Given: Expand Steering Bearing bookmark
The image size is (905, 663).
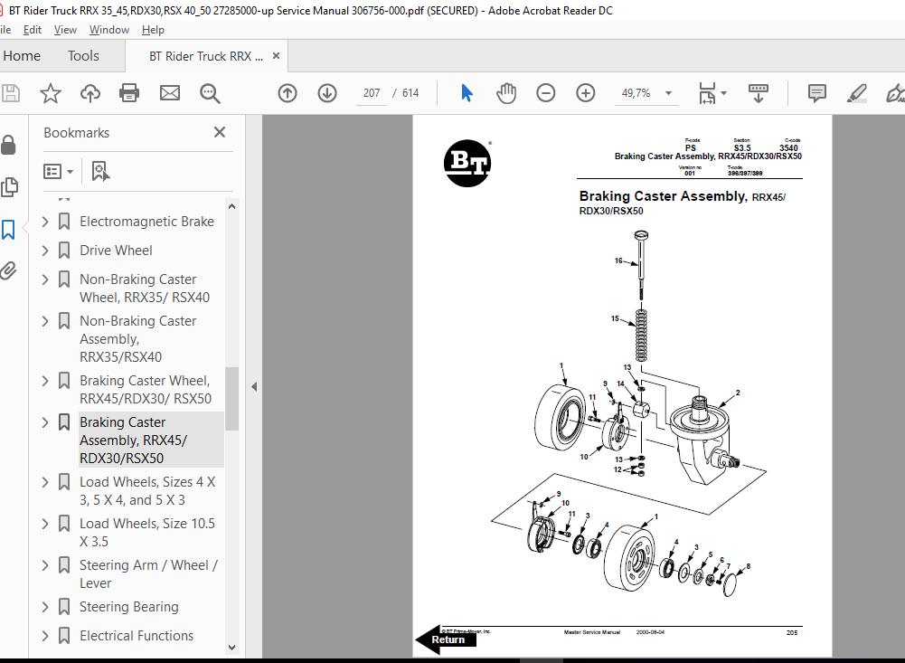Looking at the screenshot, I should tap(45, 607).
